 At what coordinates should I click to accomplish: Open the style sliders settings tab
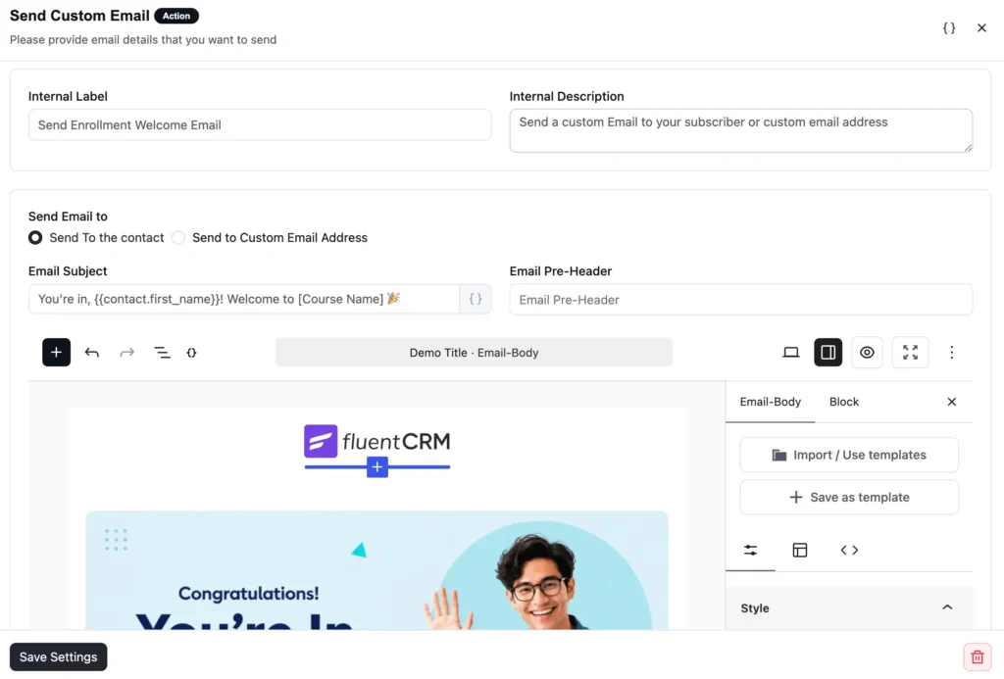(x=750, y=550)
